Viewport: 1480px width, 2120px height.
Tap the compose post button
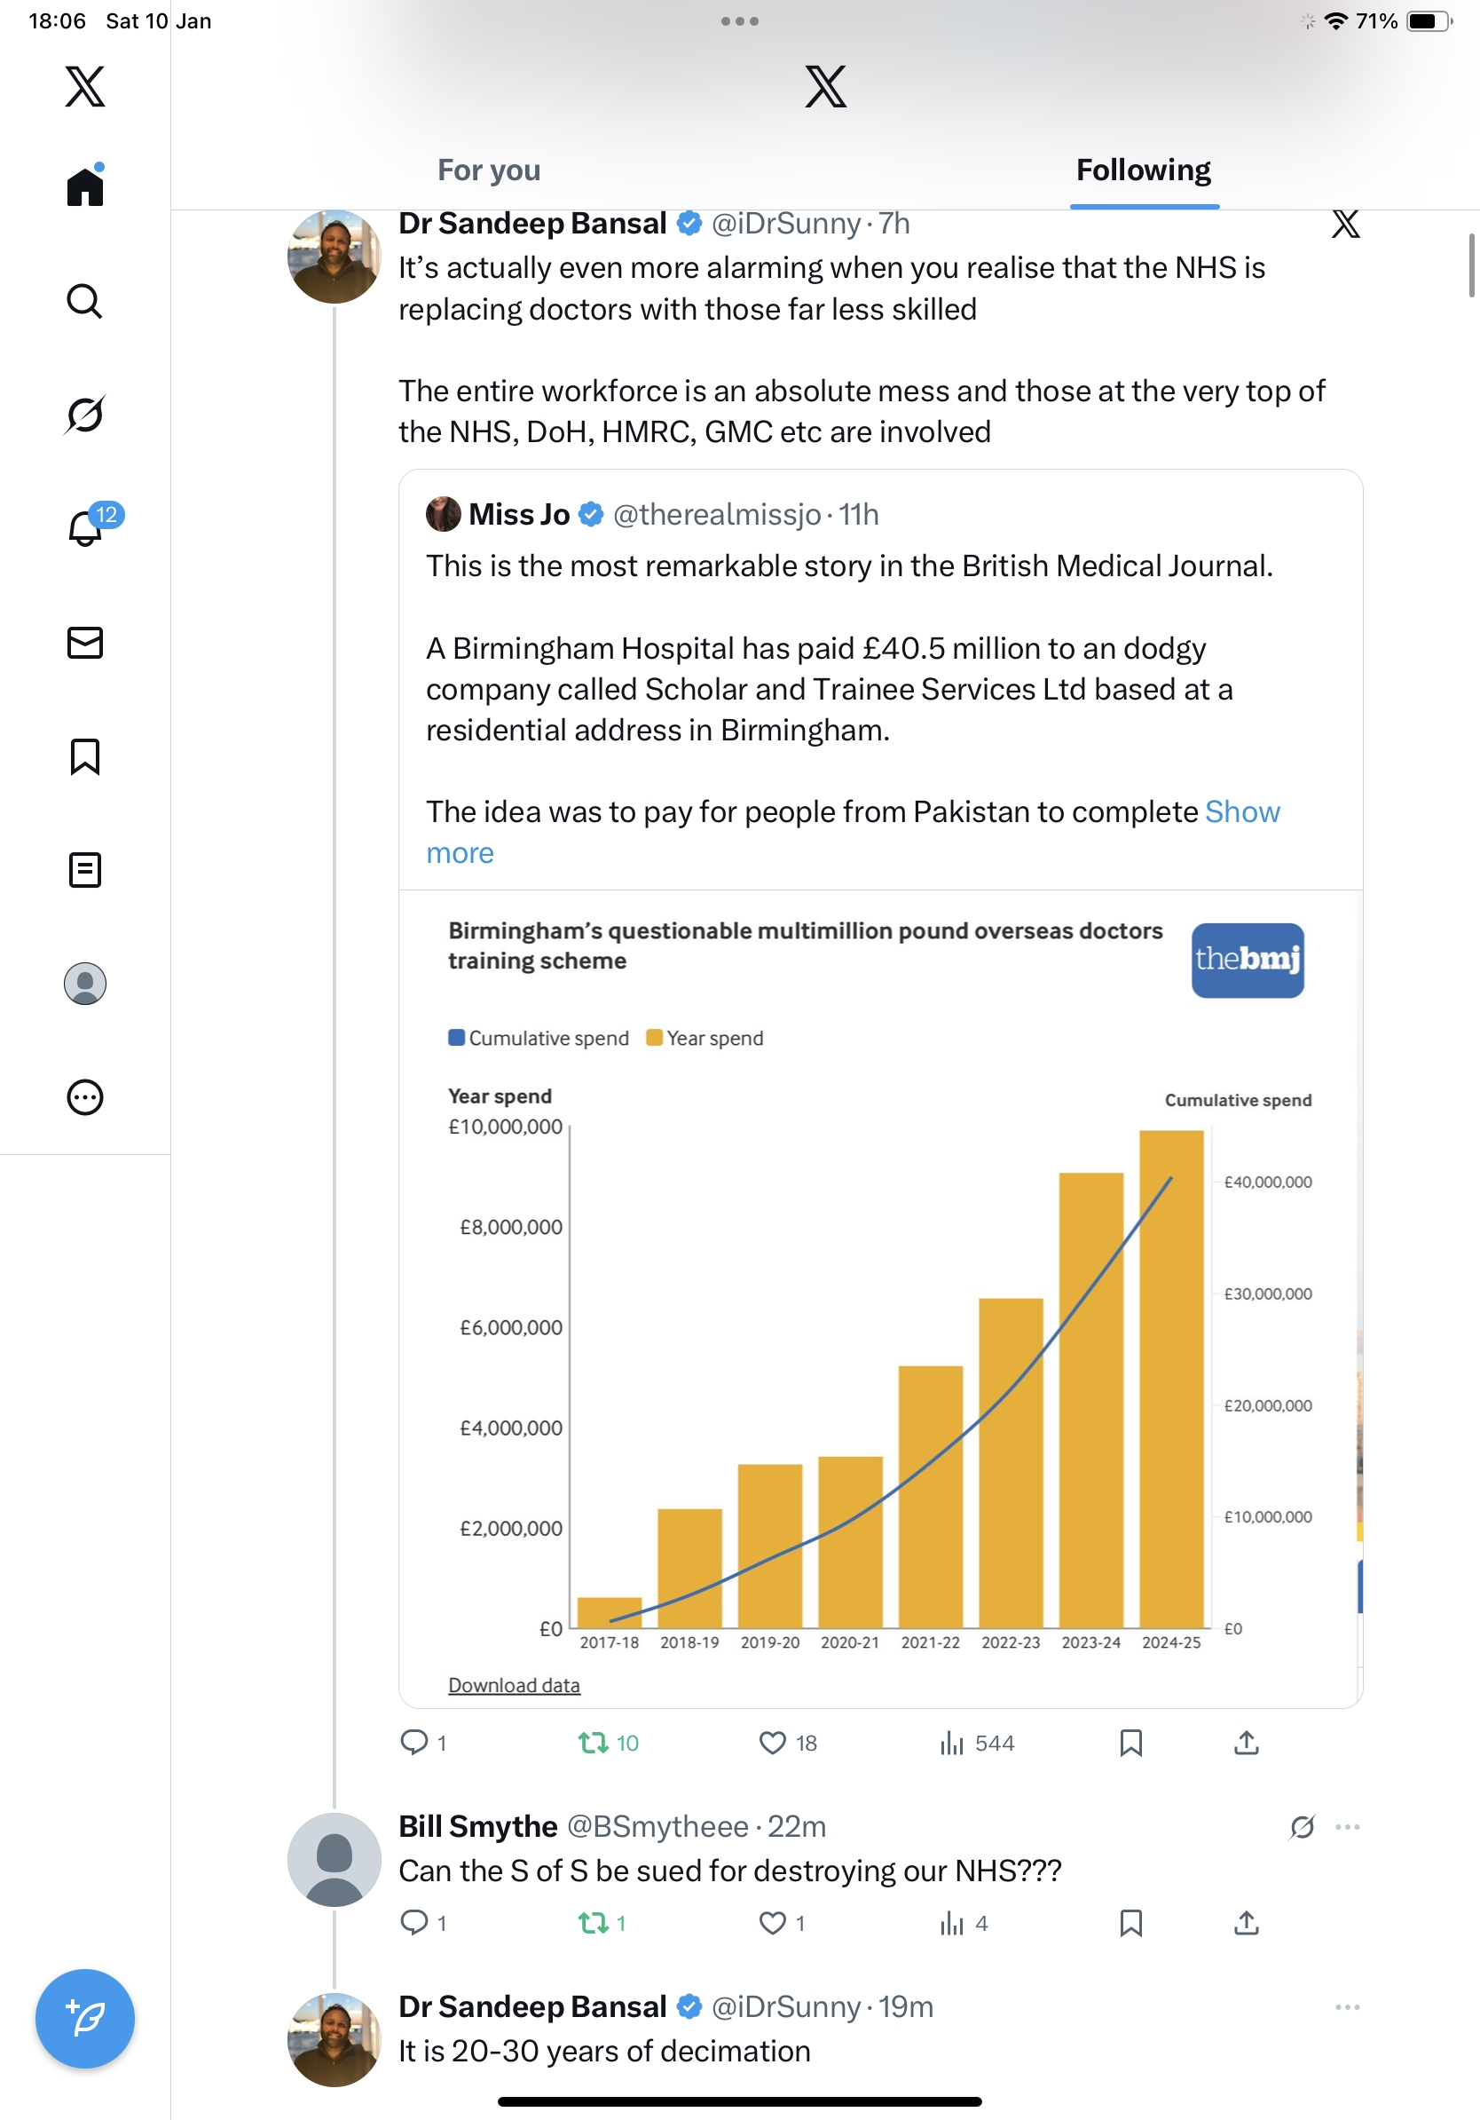click(x=85, y=2019)
